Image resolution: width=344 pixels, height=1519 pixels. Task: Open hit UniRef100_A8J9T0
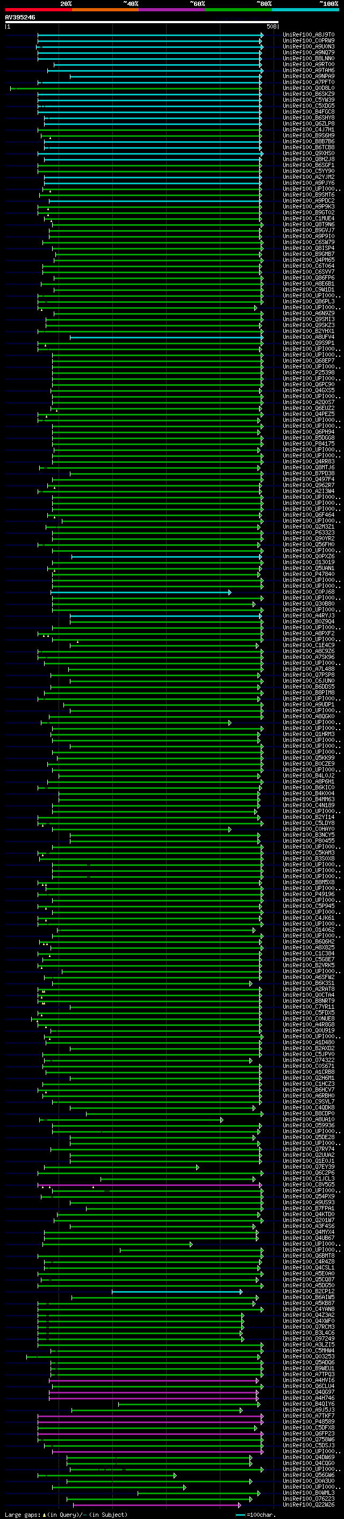(309, 35)
